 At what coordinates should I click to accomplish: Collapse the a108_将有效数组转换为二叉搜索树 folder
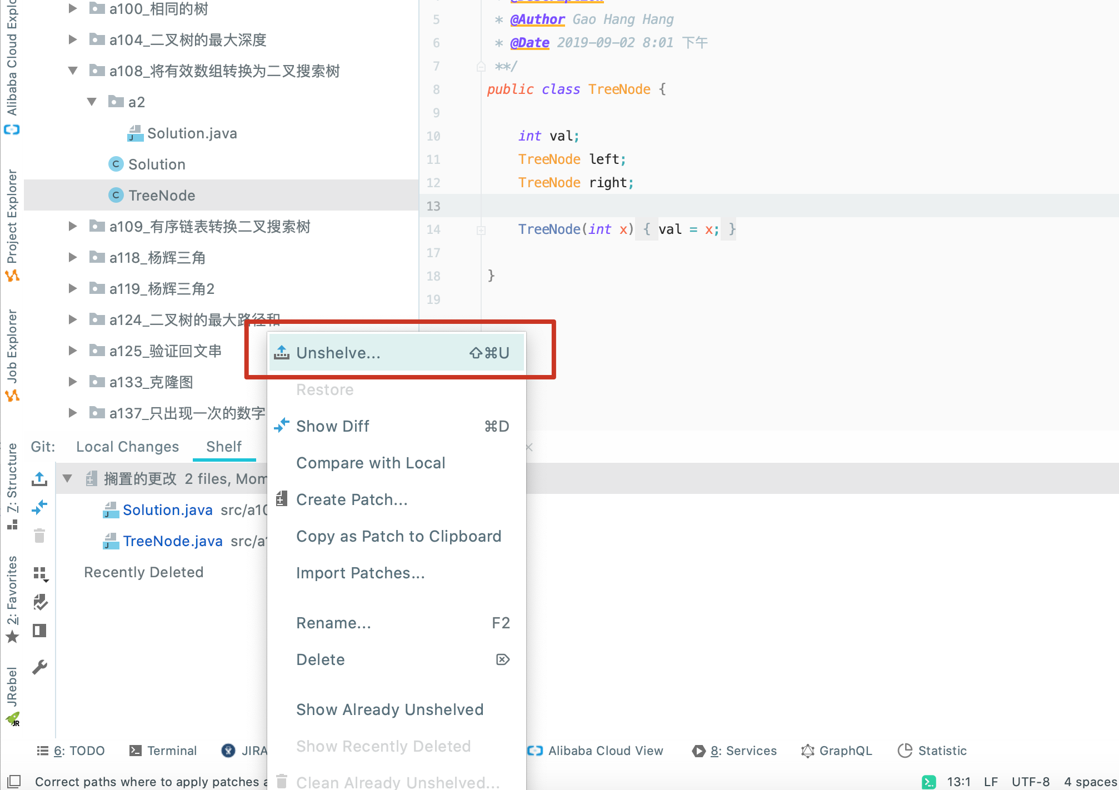73,71
